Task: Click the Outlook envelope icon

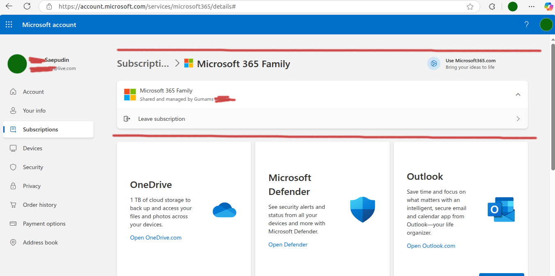Action: 501,209
